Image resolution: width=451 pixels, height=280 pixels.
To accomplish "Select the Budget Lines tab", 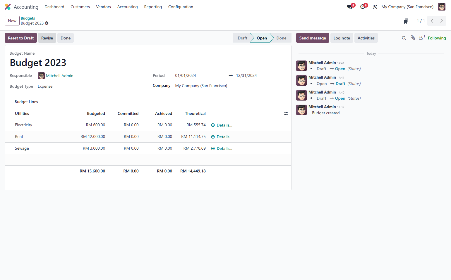I will (26, 102).
